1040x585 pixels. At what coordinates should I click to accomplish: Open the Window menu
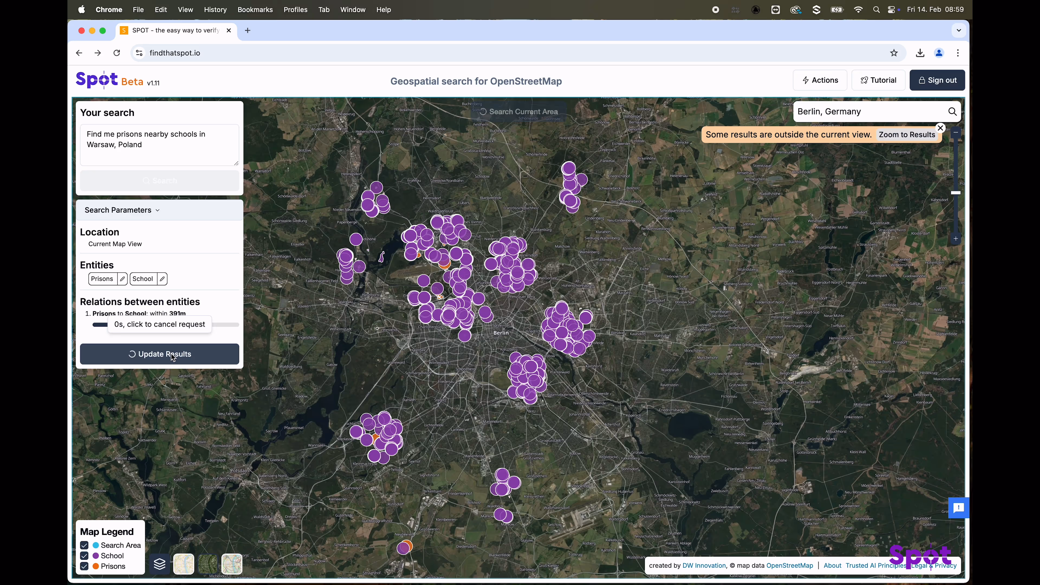pyautogui.click(x=352, y=10)
